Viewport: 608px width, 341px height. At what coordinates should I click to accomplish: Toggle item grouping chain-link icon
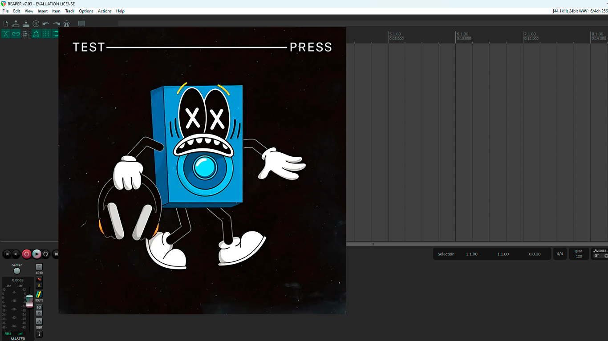pyautogui.click(x=16, y=34)
